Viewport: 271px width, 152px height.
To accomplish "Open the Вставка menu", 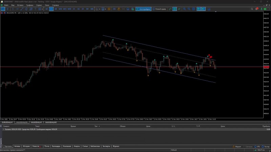I will 20,5.
